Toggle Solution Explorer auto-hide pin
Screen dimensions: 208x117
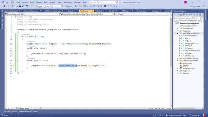200,11
